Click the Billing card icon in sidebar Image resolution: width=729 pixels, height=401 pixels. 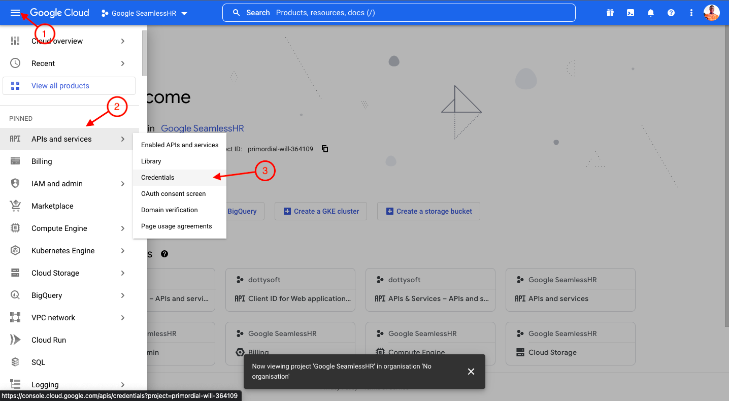[x=15, y=161]
